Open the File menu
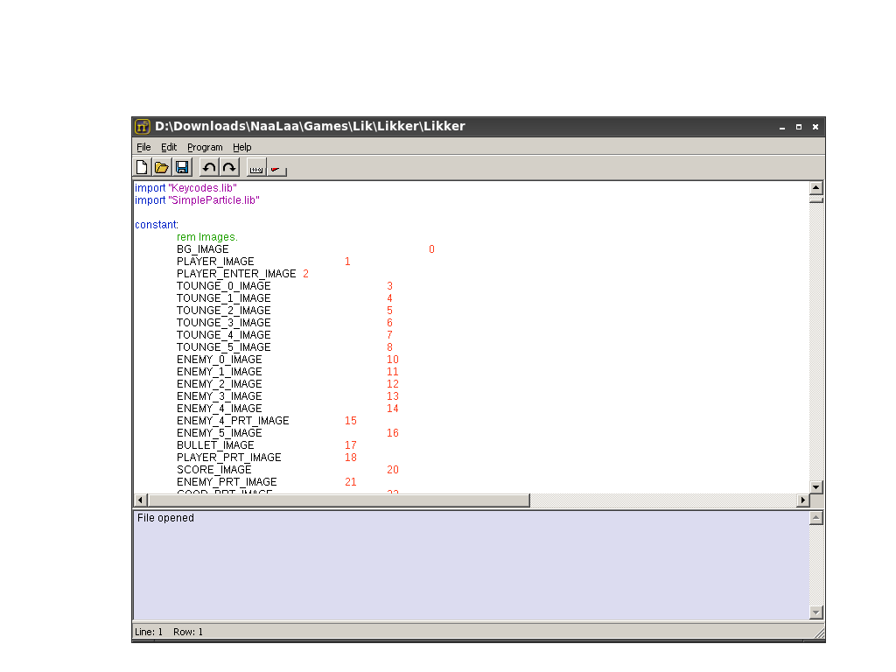Screen dimensions: 896x672 143,147
